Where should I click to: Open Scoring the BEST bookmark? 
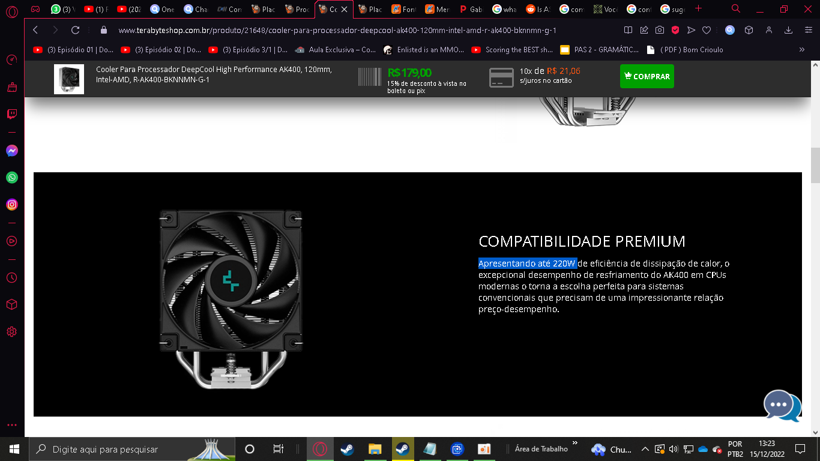(512, 50)
